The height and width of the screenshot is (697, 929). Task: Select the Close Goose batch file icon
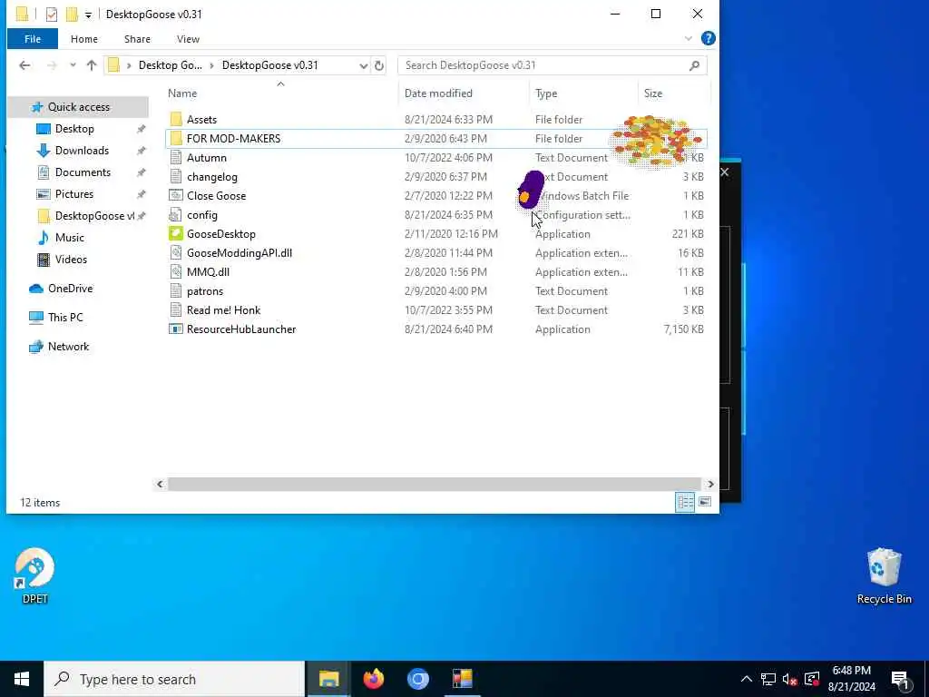click(176, 196)
